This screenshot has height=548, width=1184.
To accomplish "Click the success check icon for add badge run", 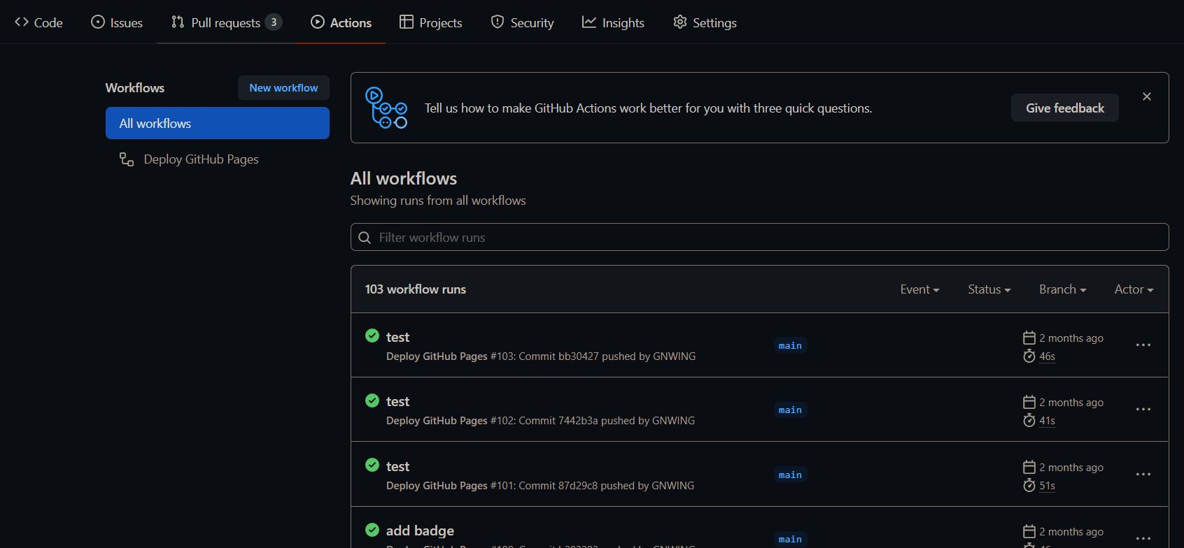I will [x=372, y=530].
